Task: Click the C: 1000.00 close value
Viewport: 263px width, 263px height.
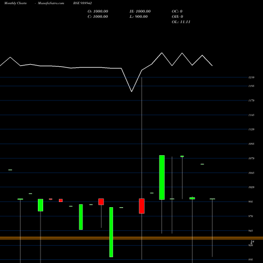Action: coord(98,17)
